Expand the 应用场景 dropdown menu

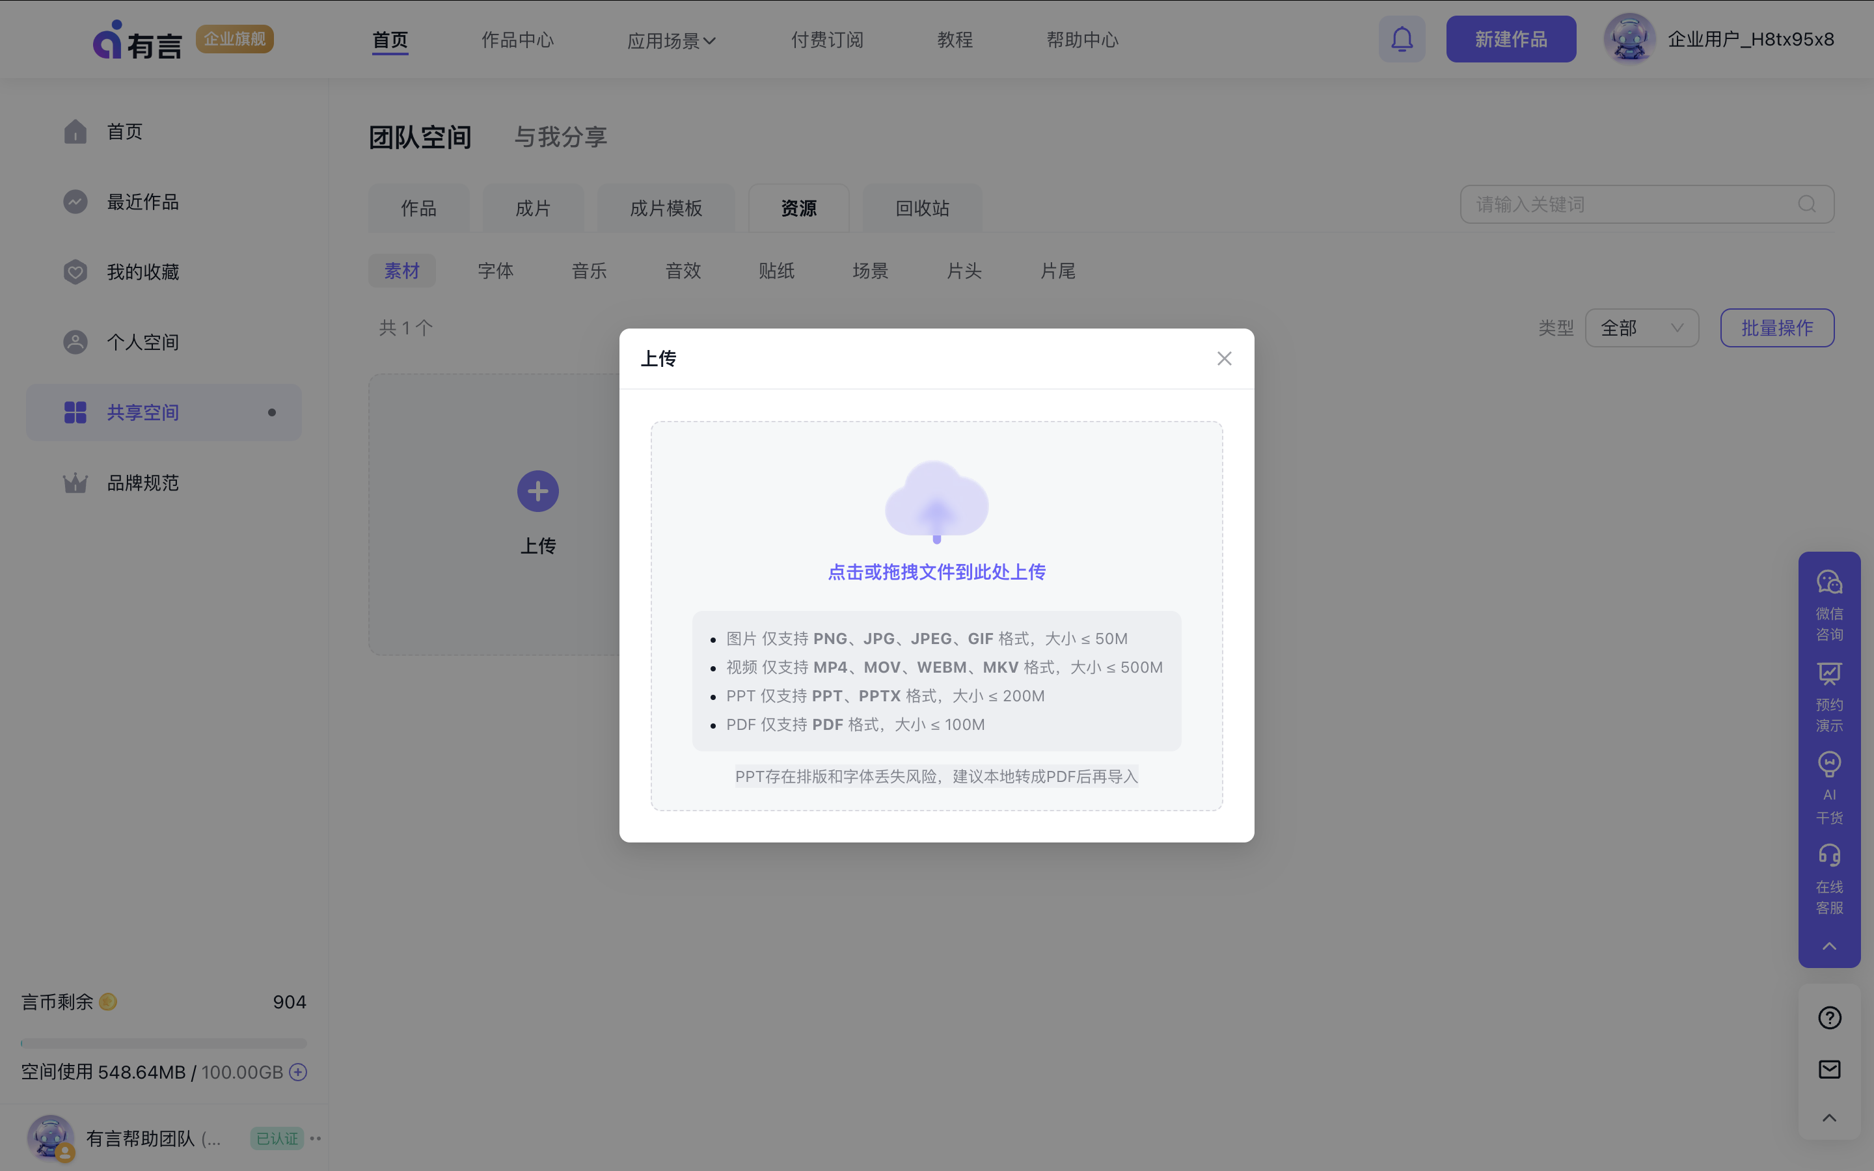pos(671,40)
